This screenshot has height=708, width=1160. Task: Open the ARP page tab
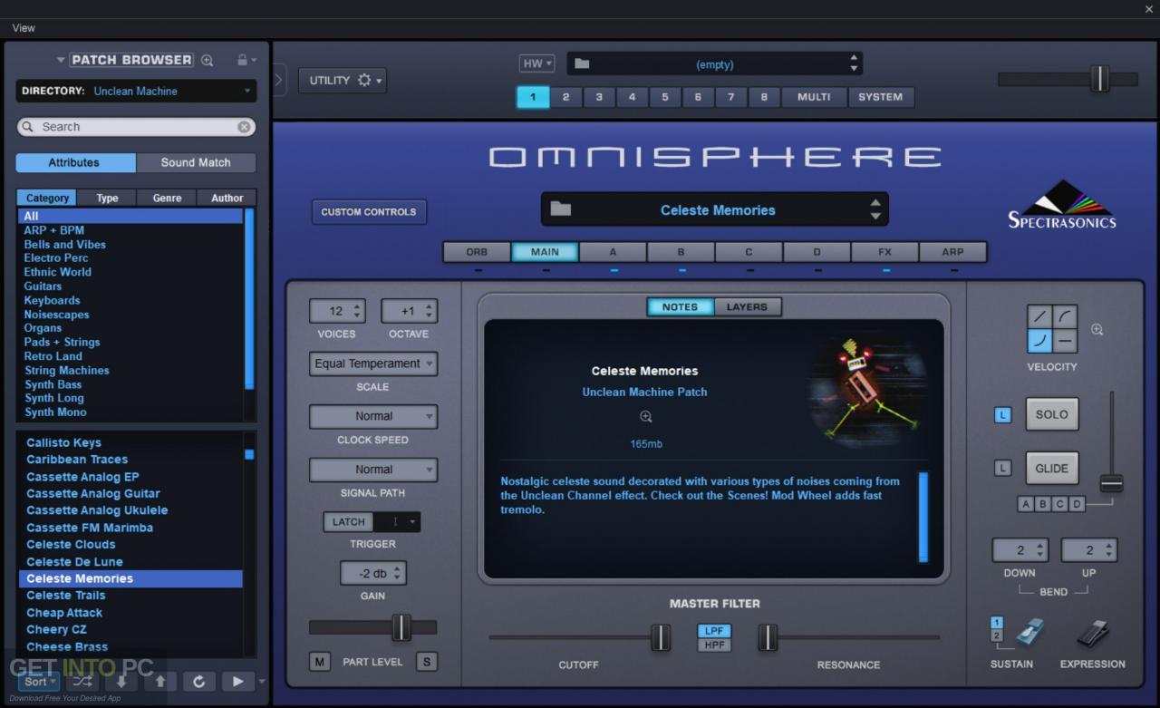click(952, 252)
